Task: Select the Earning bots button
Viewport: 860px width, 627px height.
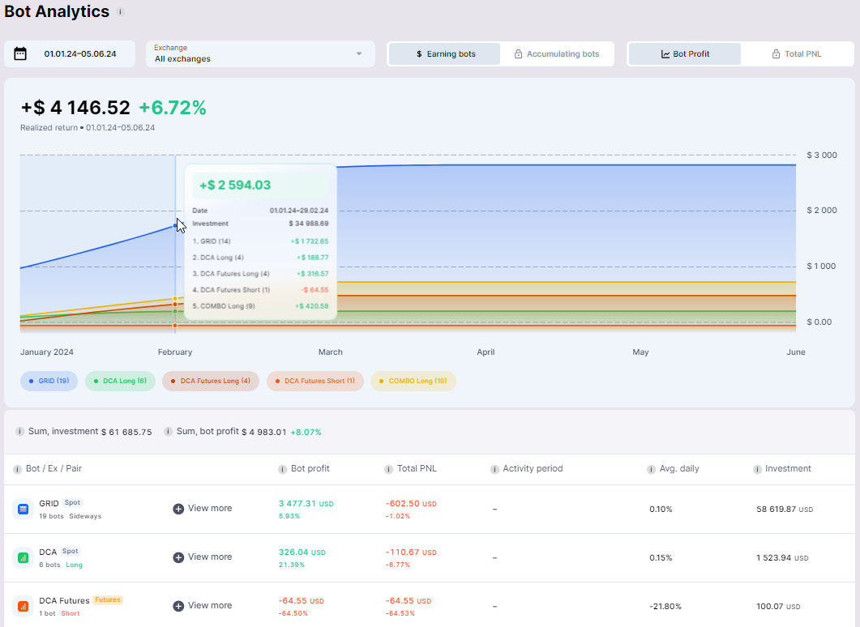Action: (445, 54)
